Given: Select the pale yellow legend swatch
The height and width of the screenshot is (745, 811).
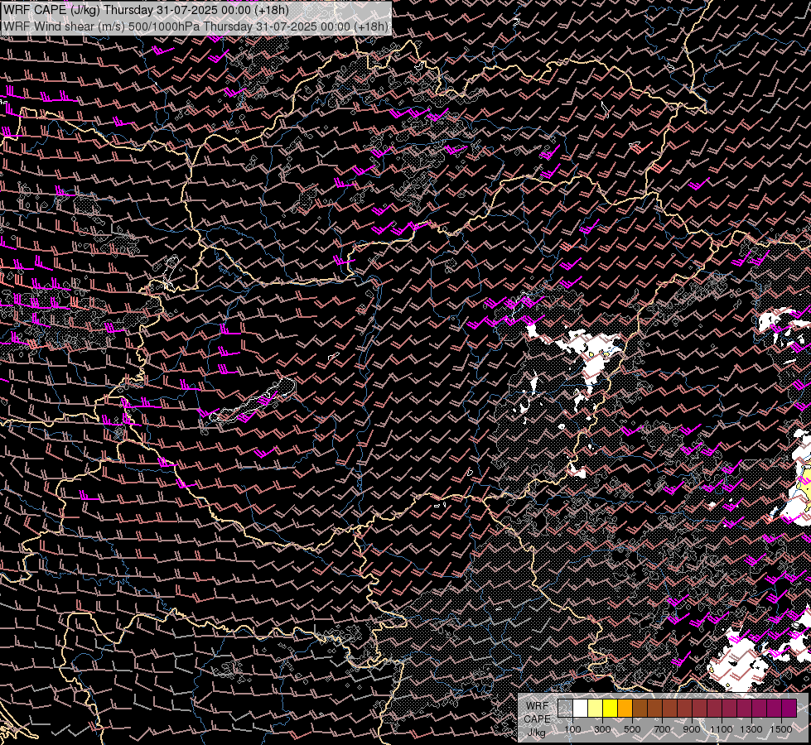Looking at the screenshot, I should click(595, 709).
